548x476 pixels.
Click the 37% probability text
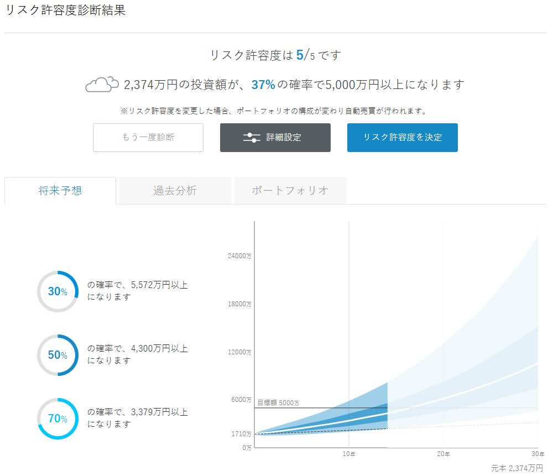(263, 85)
